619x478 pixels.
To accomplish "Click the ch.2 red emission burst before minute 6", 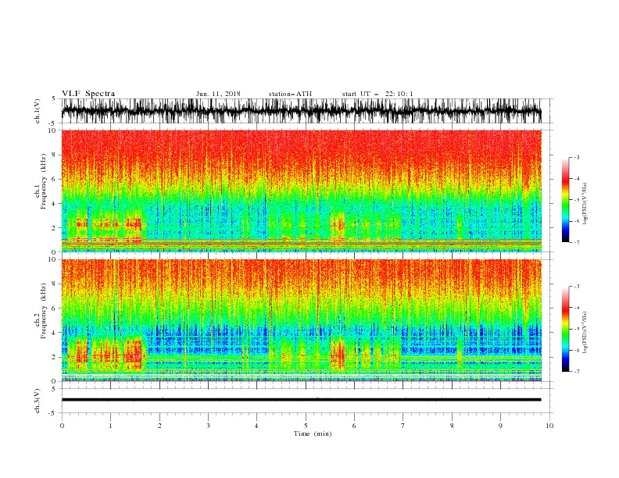I will [338, 355].
